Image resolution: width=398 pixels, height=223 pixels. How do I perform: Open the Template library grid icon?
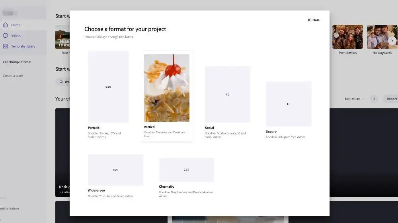(x=5, y=46)
